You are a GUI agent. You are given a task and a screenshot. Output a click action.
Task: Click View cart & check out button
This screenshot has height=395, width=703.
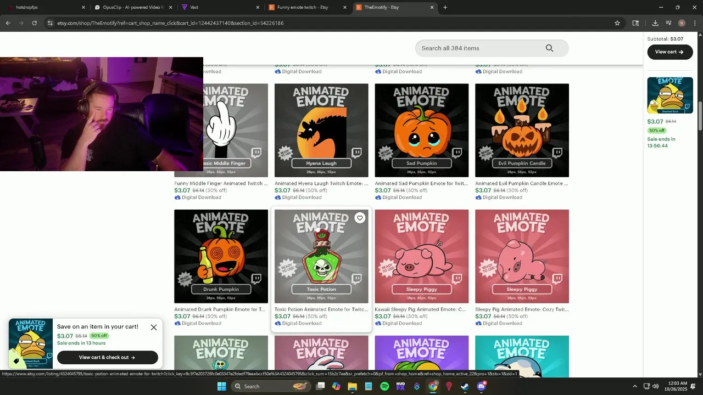108,358
